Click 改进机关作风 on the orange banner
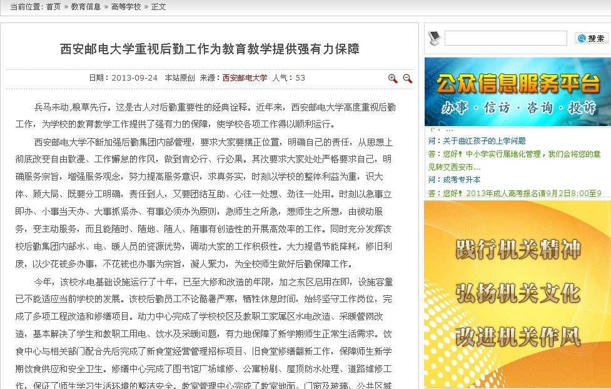Screen dimensions: 611x389 click(x=518, y=335)
